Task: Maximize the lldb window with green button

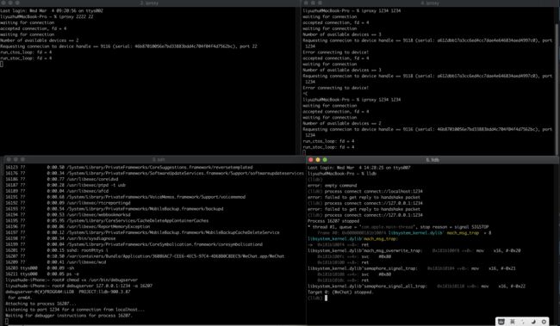Action: pyautogui.click(x=325, y=160)
